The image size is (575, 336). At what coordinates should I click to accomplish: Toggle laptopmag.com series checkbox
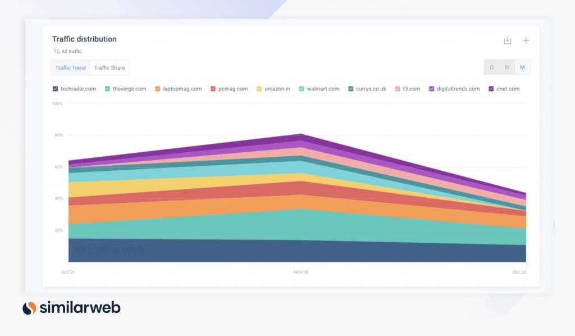coord(158,89)
